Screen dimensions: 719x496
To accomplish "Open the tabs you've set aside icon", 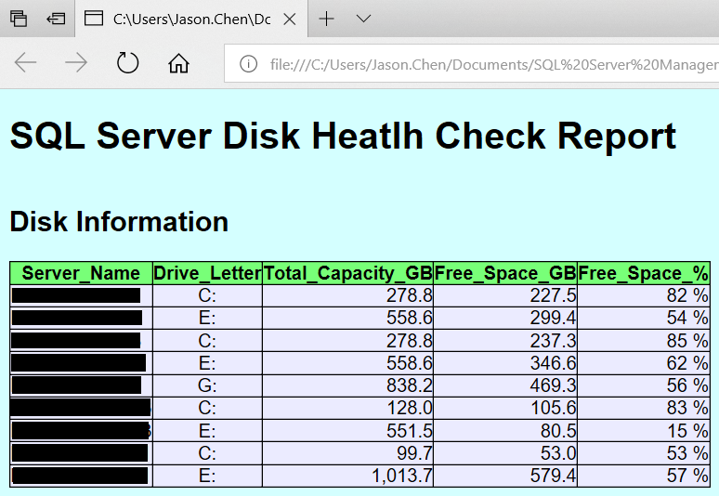I will (19, 19).
